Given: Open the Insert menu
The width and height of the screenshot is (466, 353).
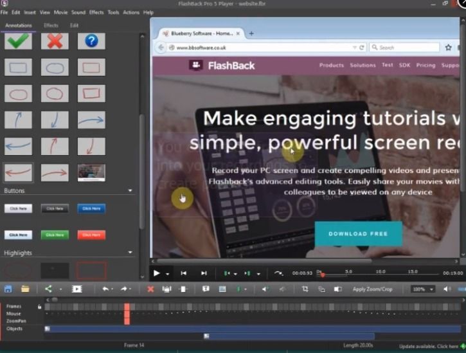Looking at the screenshot, I should [30, 12].
